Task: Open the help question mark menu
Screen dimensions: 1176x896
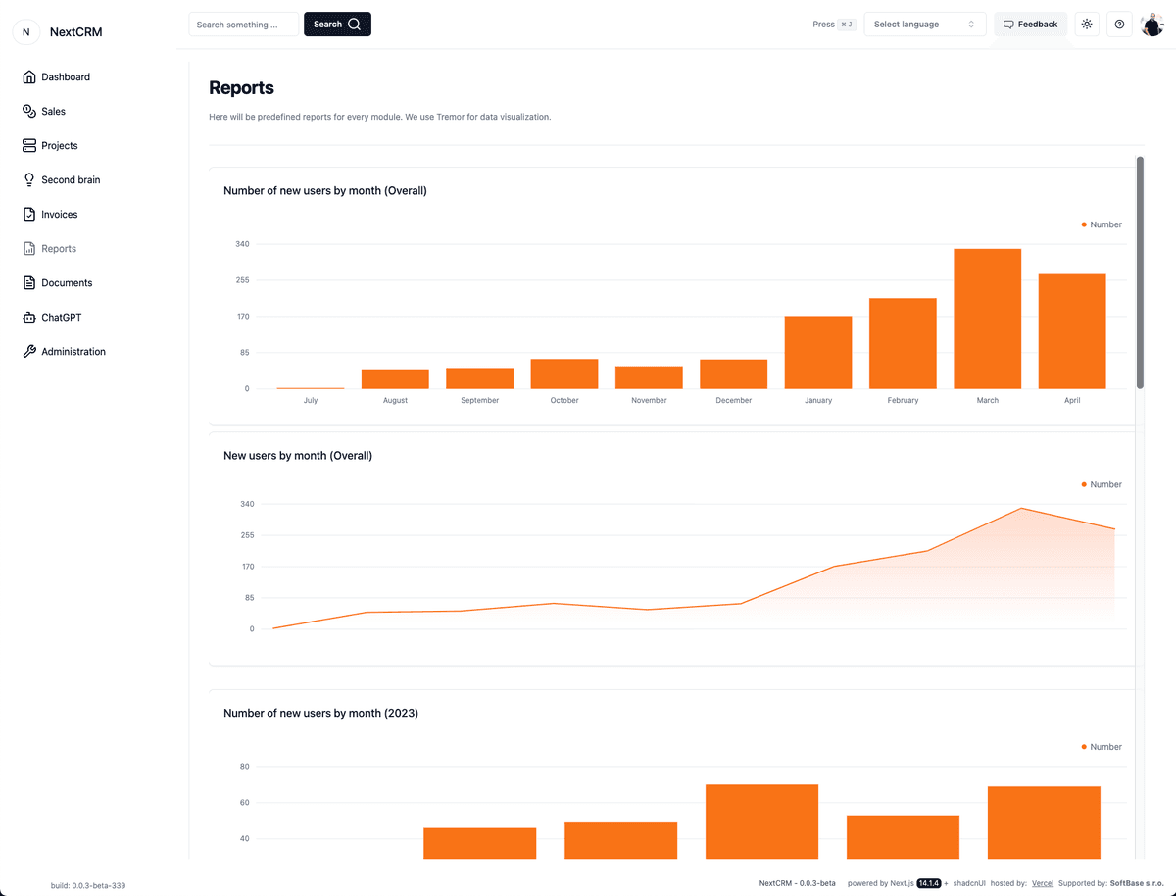Action: click(1119, 25)
